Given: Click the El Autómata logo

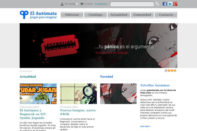Looking at the screenshot, I should (38, 15).
